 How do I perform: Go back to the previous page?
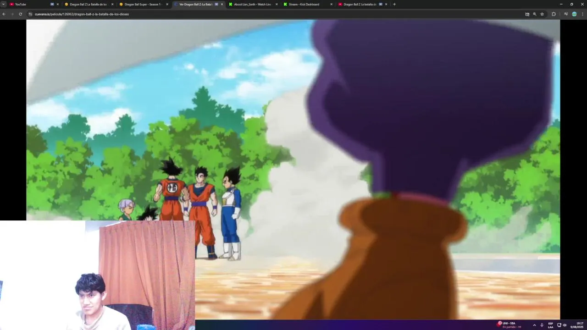click(4, 14)
